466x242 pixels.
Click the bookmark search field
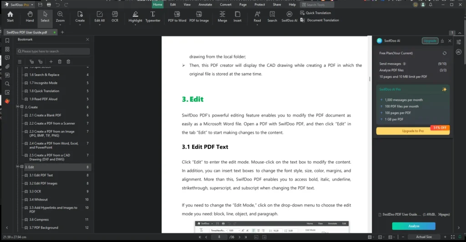point(53,51)
